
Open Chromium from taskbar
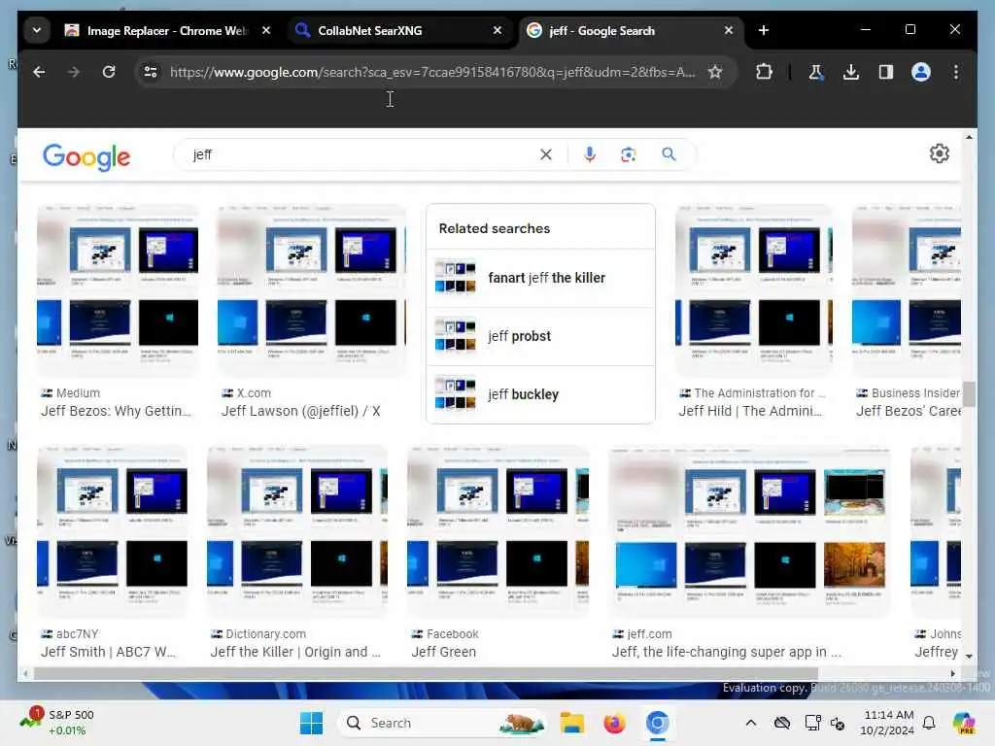tap(658, 723)
